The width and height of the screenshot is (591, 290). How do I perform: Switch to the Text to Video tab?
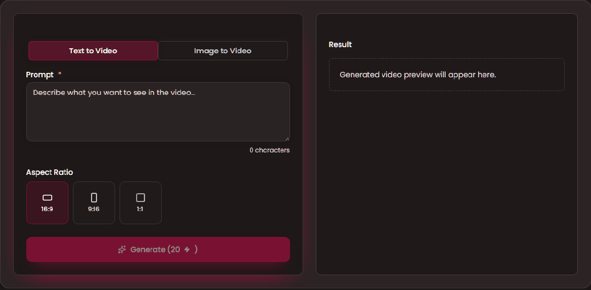pos(93,50)
